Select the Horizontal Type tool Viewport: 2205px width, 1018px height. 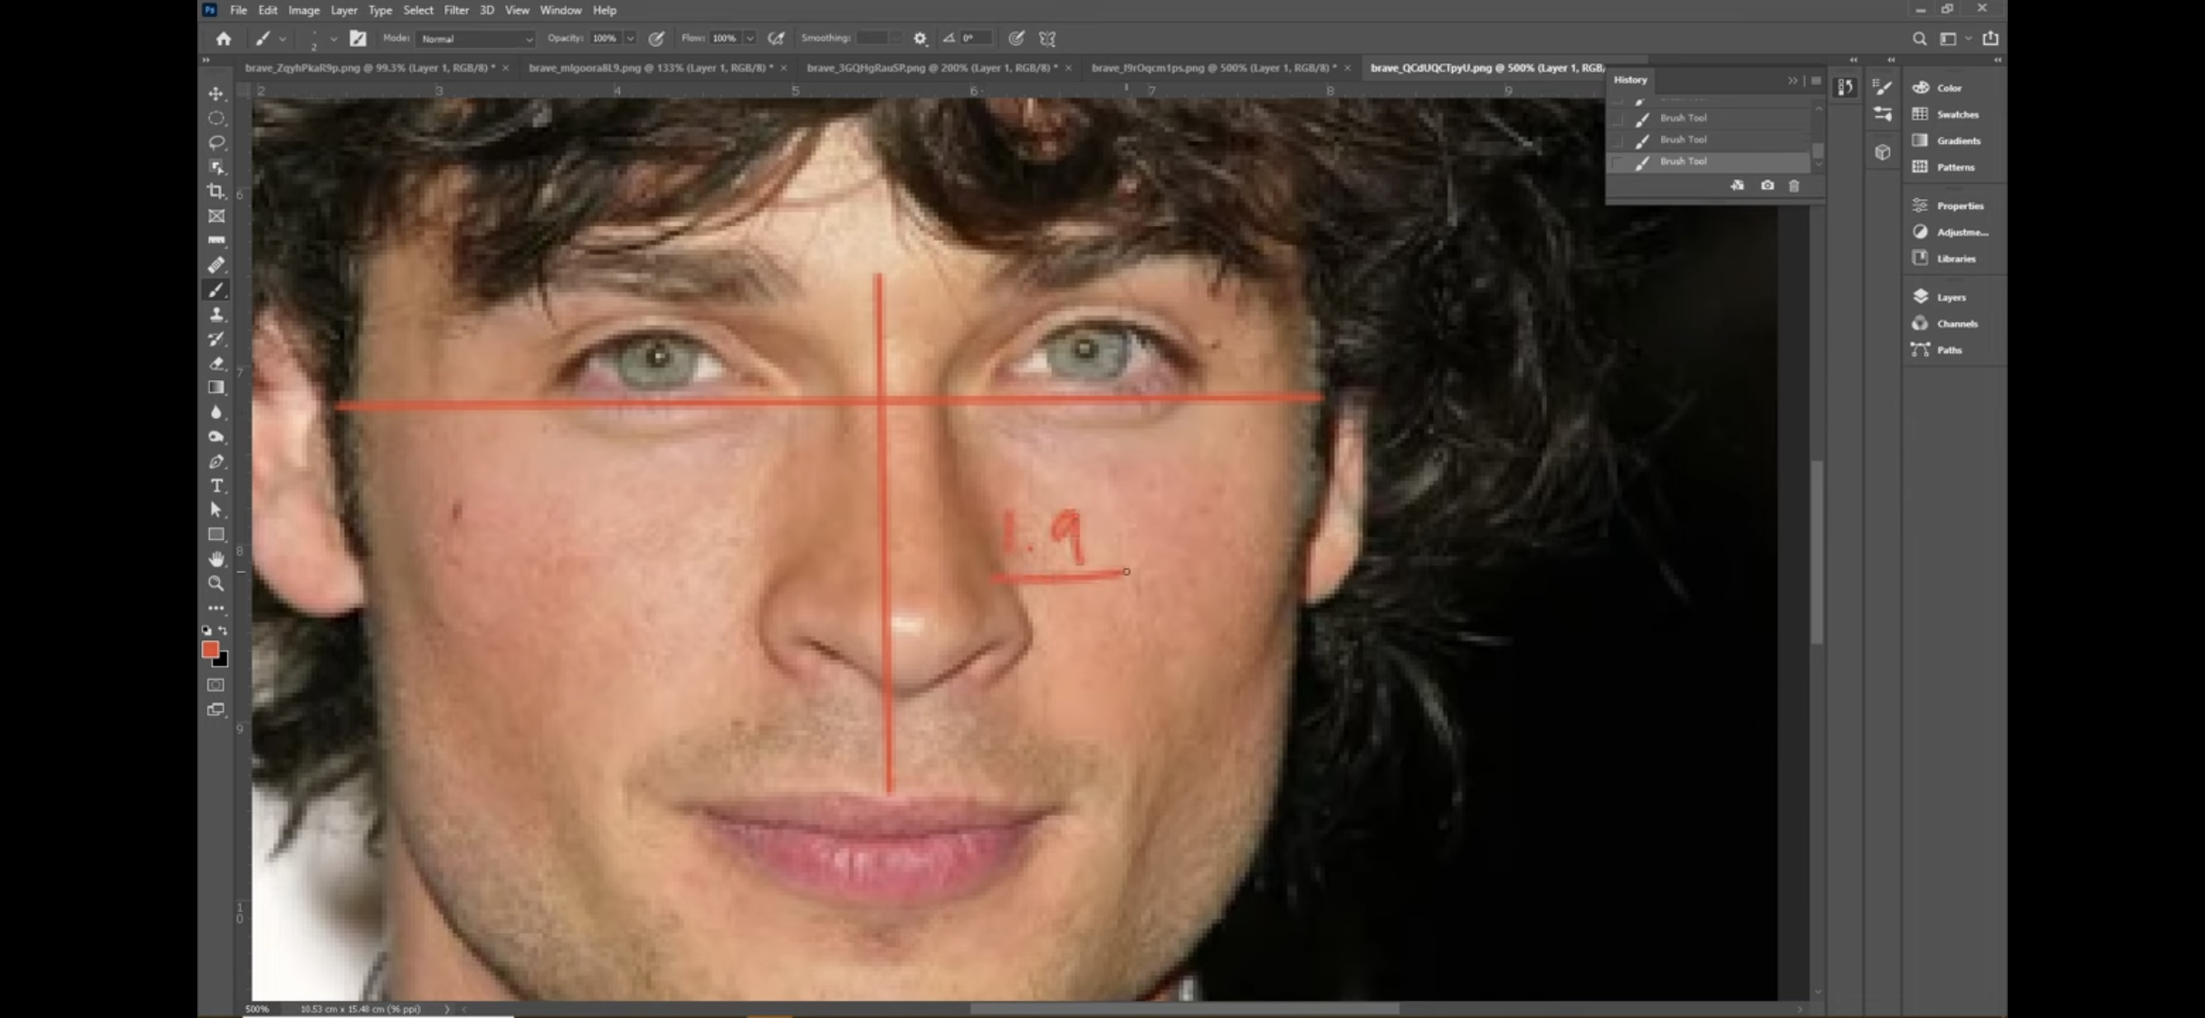click(x=215, y=486)
